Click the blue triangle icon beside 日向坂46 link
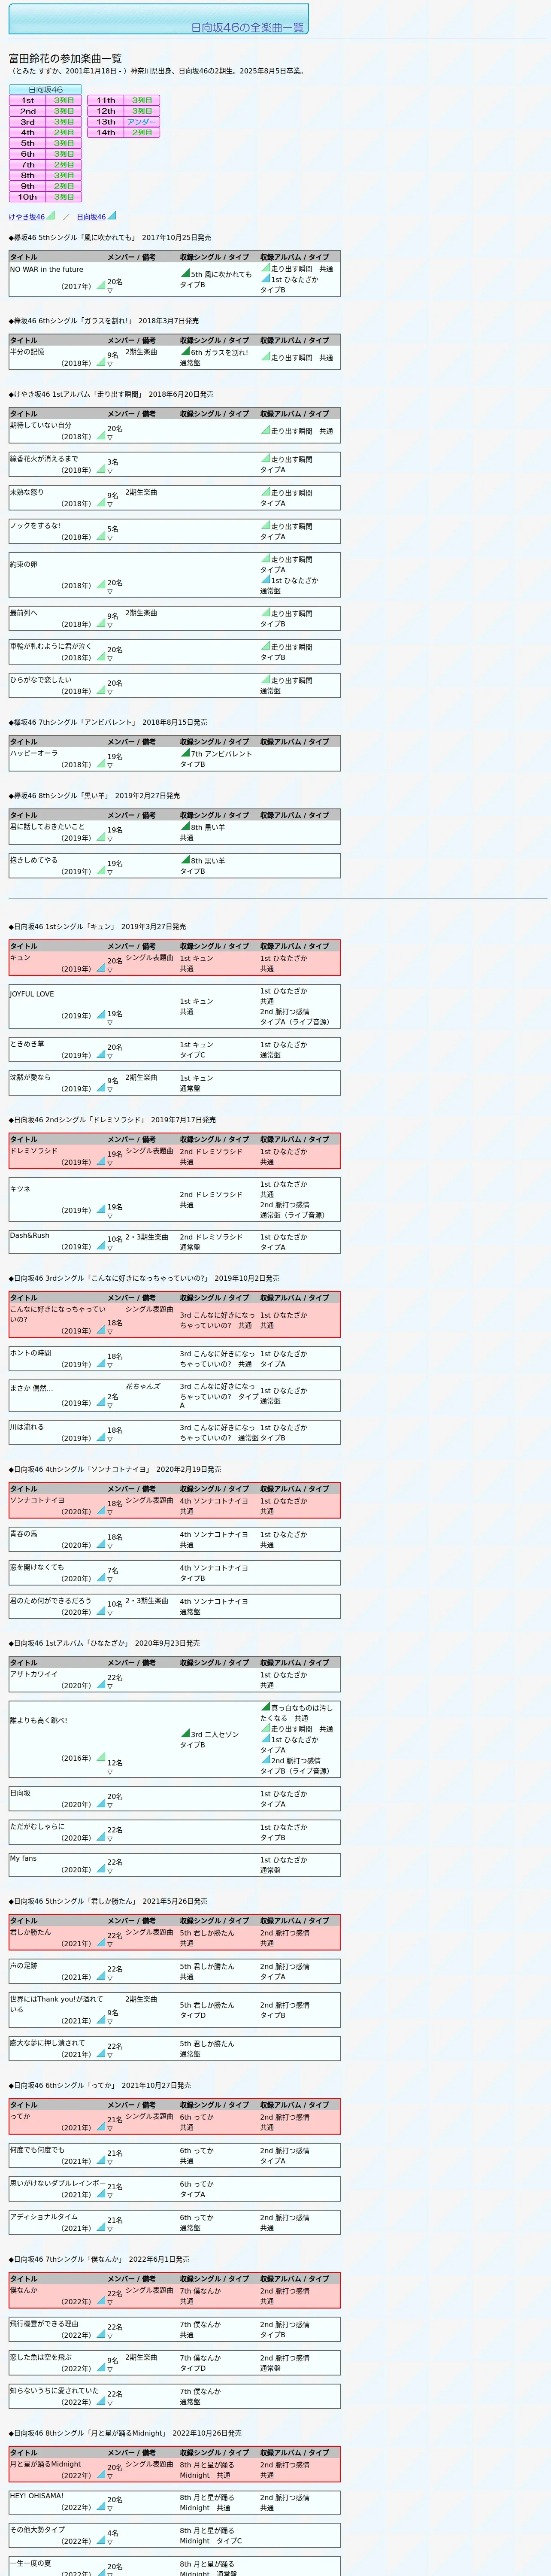 [112, 215]
